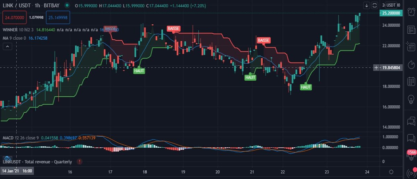Click the 24.070000 sell price button
The image size is (417, 179).
click(x=14, y=17)
